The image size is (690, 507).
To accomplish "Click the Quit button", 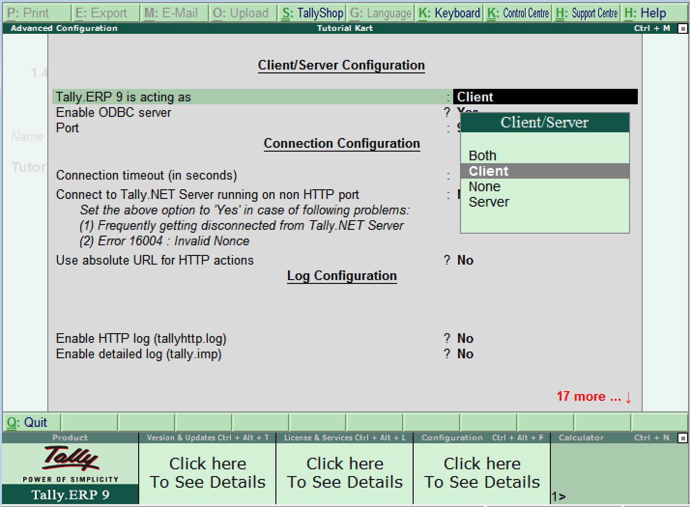I will (30, 422).
